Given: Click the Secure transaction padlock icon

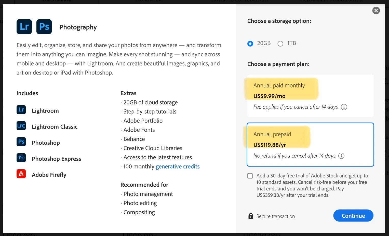Looking at the screenshot, I should tap(251, 216).
